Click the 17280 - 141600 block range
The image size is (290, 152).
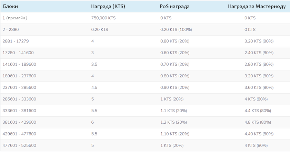pyautogui.click(x=18, y=53)
